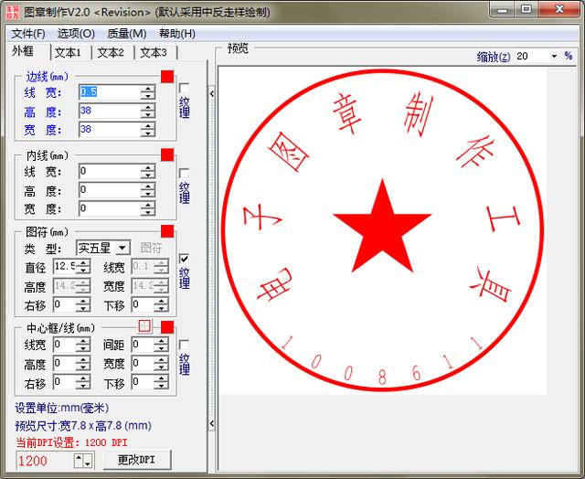Viewport: 585px width, 479px height.
Task: Enable 纹理 checkbox for 边线
Action: 184,89
